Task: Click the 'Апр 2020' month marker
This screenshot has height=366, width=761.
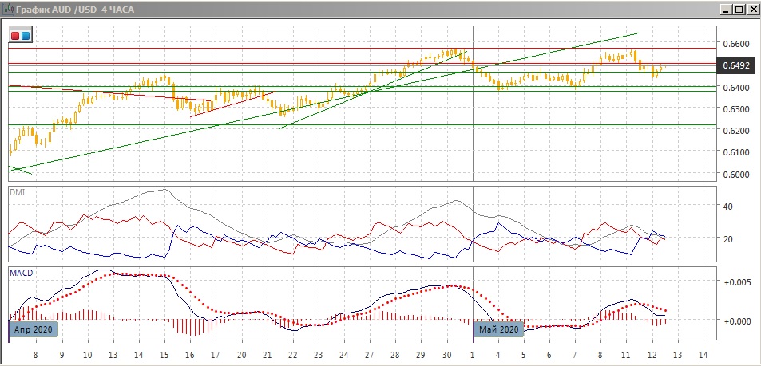Action: (x=34, y=329)
